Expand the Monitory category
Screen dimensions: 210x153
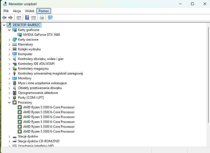tap(9, 79)
